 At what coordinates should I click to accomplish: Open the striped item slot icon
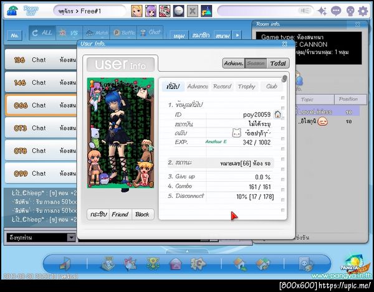[x=165, y=11]
